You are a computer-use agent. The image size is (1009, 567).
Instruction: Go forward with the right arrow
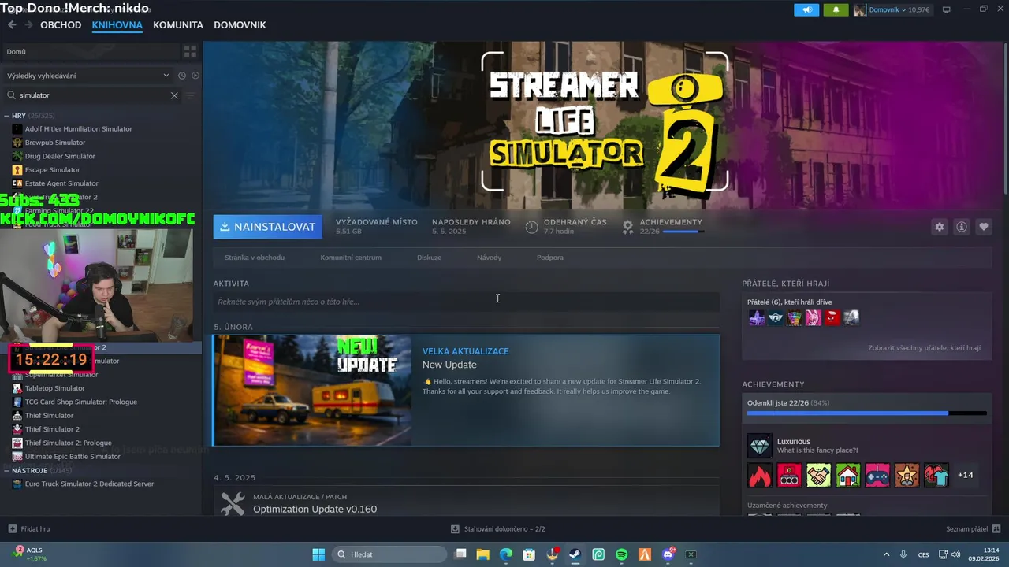tap(28, 25)
